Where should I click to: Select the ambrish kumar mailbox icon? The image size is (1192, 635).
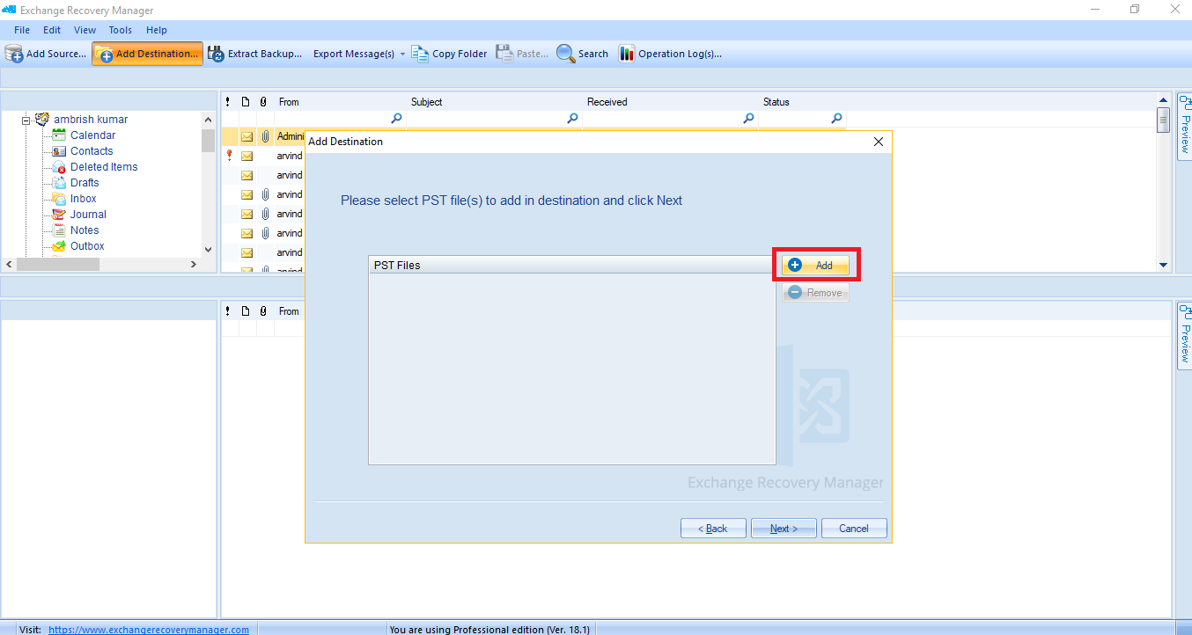[41, 119]
